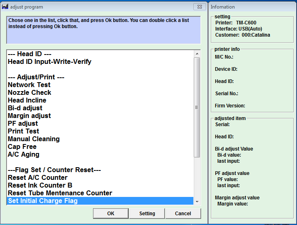Select Head ID Input-Write-Verify entry
Viewport: 297px width, 225px height.
tap(50, 62)
